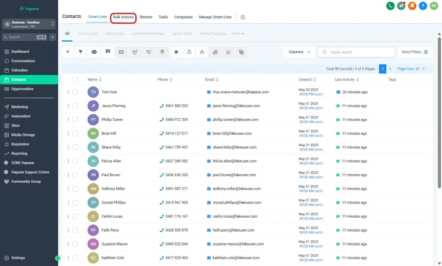Viewport: 442px width, 266px height.
Task: Expand the Page Size dropdown
Action: click(x=411, y=69)
